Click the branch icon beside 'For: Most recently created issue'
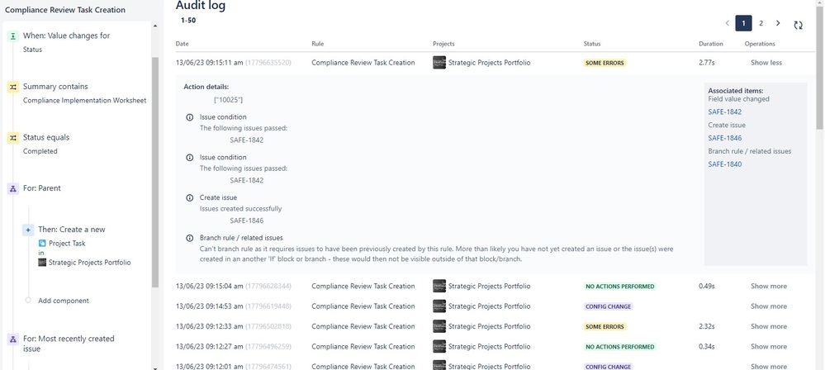 (x=12, y=339)
